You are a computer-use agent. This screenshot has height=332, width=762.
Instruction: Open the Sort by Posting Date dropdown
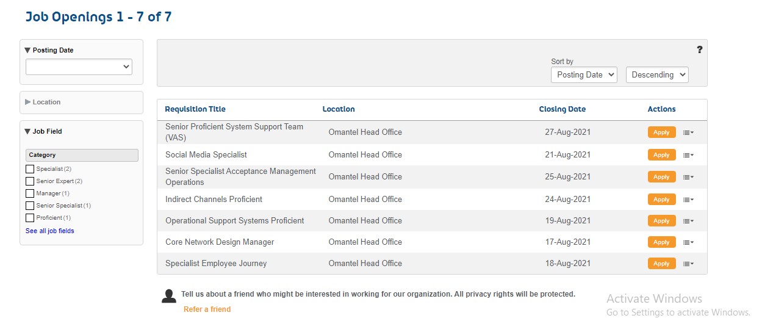tap(584, 74)
